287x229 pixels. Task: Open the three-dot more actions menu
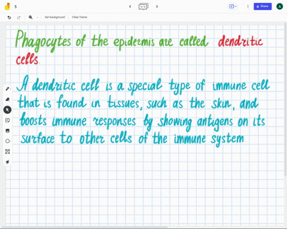click(x=248, y=7)
